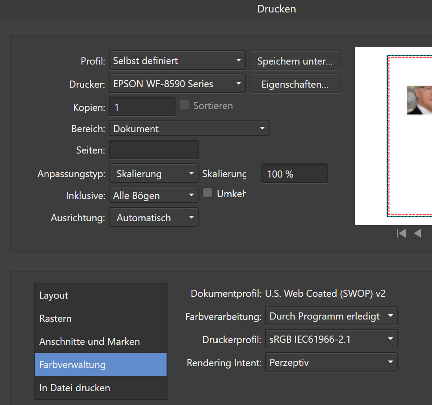The width and height of the screenshot is (432, 405).
Task: Open the Ausrichtung dropdown
Action: pyautogui.click(x=153, y=218)
